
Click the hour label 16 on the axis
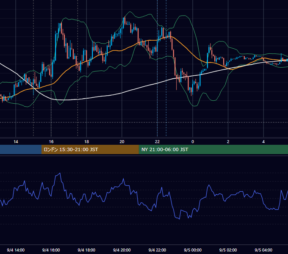(51, 142)
